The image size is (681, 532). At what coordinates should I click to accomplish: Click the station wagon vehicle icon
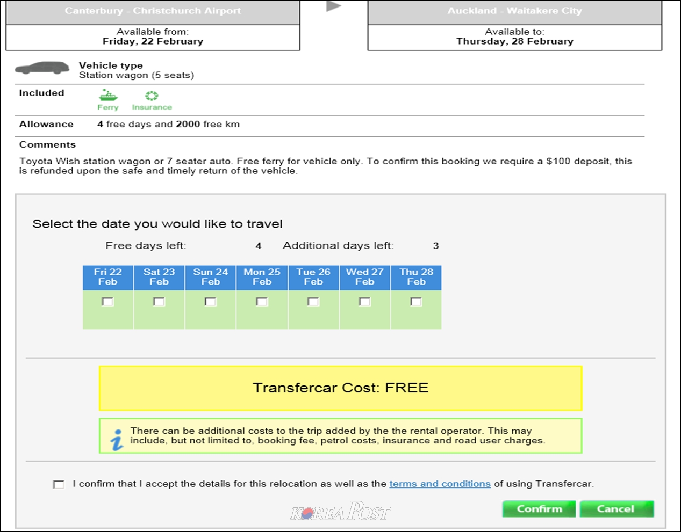pos(42,68)
